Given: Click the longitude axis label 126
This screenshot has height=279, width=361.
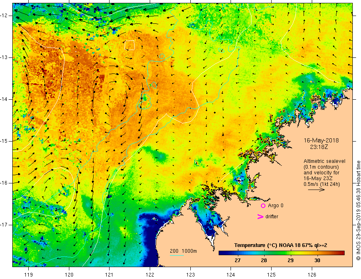Looking at the screenshot, I should click(x=312, y=274).
